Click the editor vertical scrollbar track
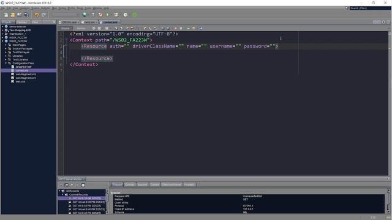Image resolution: width=392 pixels, height=220 pixels. pyautogui.click(x=390, y=103)
